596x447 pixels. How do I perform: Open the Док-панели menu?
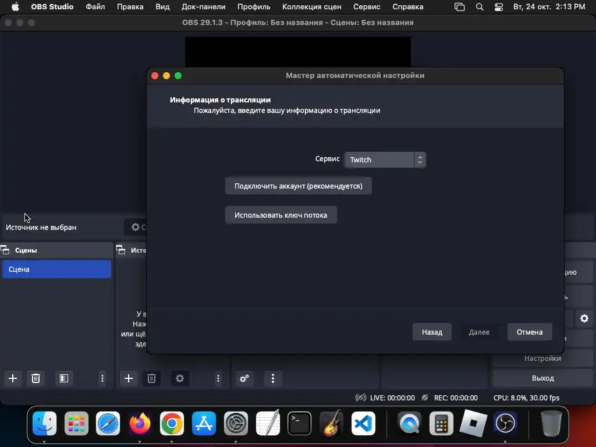click(203, 7)
